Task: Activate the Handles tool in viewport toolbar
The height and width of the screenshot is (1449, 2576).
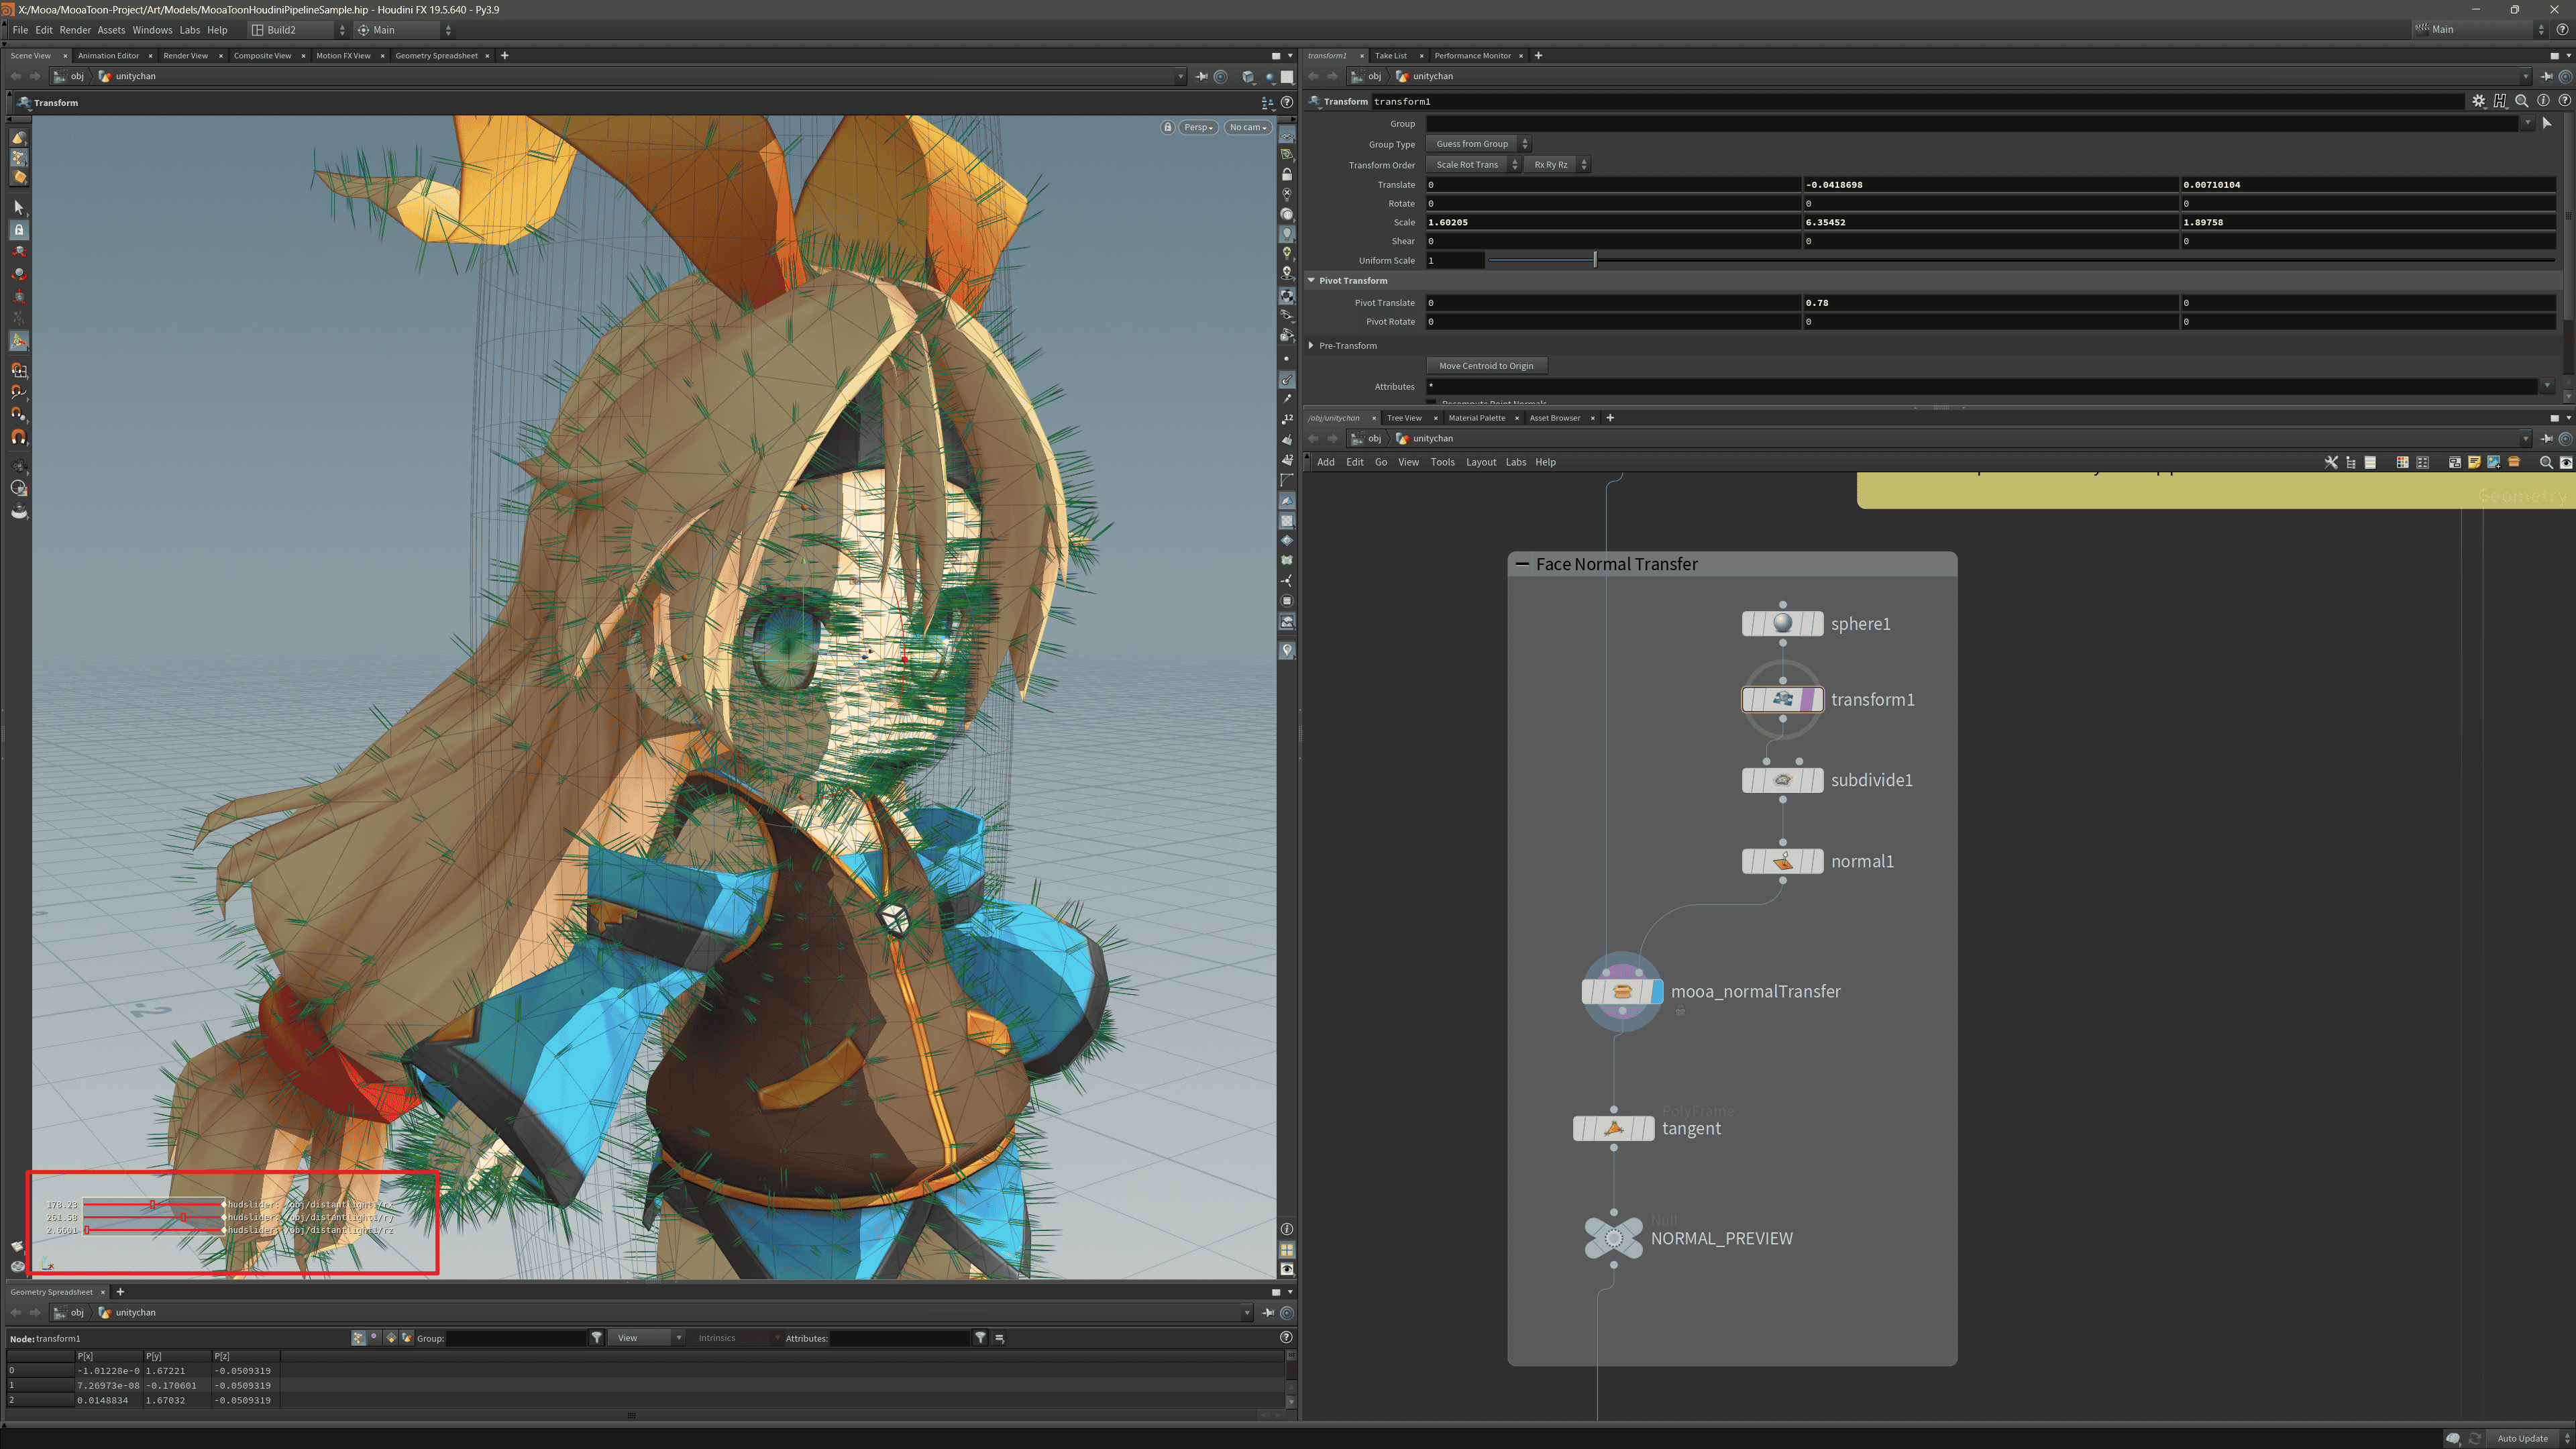Action: pyautogui.click(x=18, y=341)
